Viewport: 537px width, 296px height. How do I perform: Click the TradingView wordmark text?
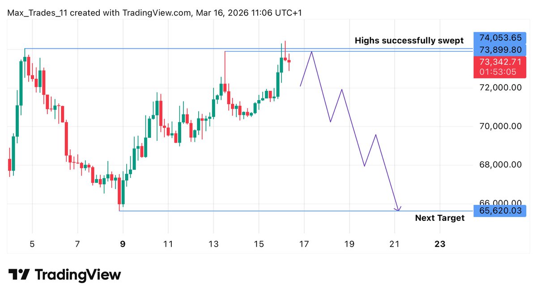[77, 274]
